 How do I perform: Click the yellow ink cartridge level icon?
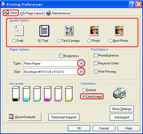coord(69,94)
